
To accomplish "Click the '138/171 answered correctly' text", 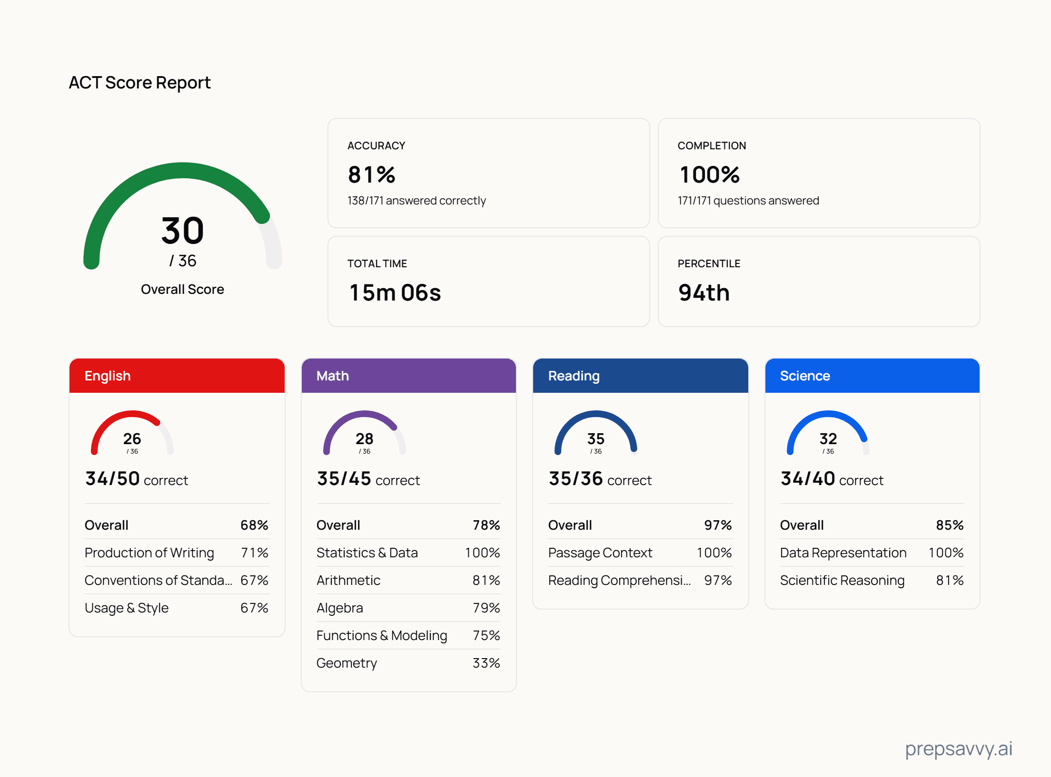I will [x=416, y=201].
